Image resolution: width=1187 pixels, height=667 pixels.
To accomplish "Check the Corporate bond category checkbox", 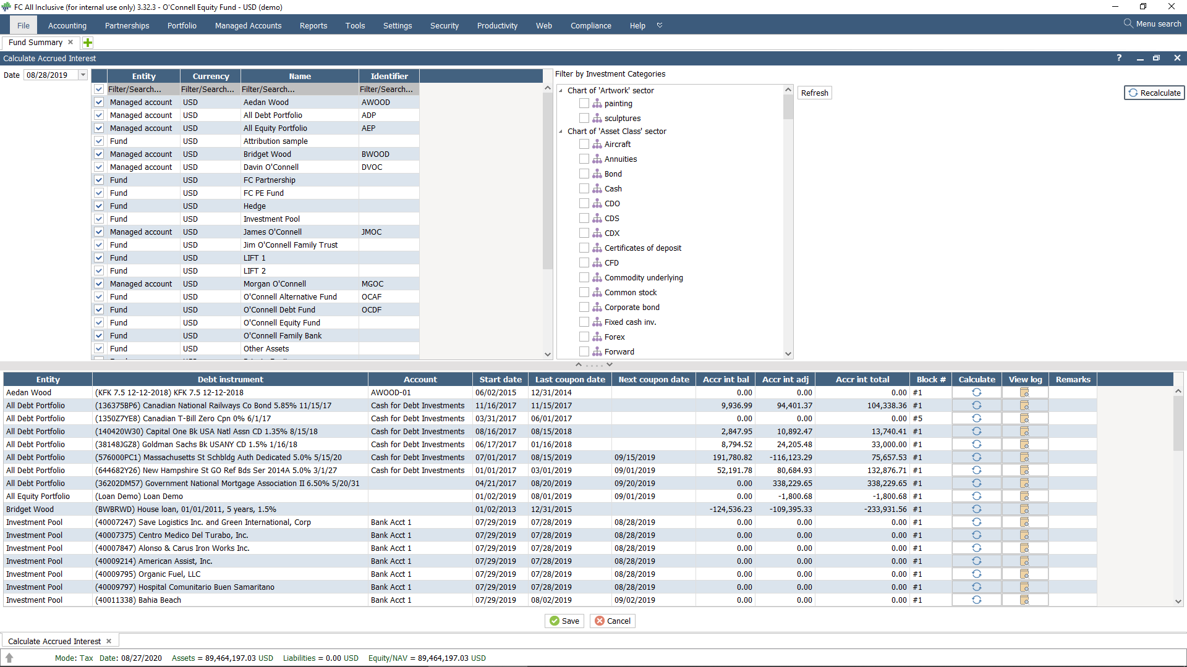I will tap(584, 308).
